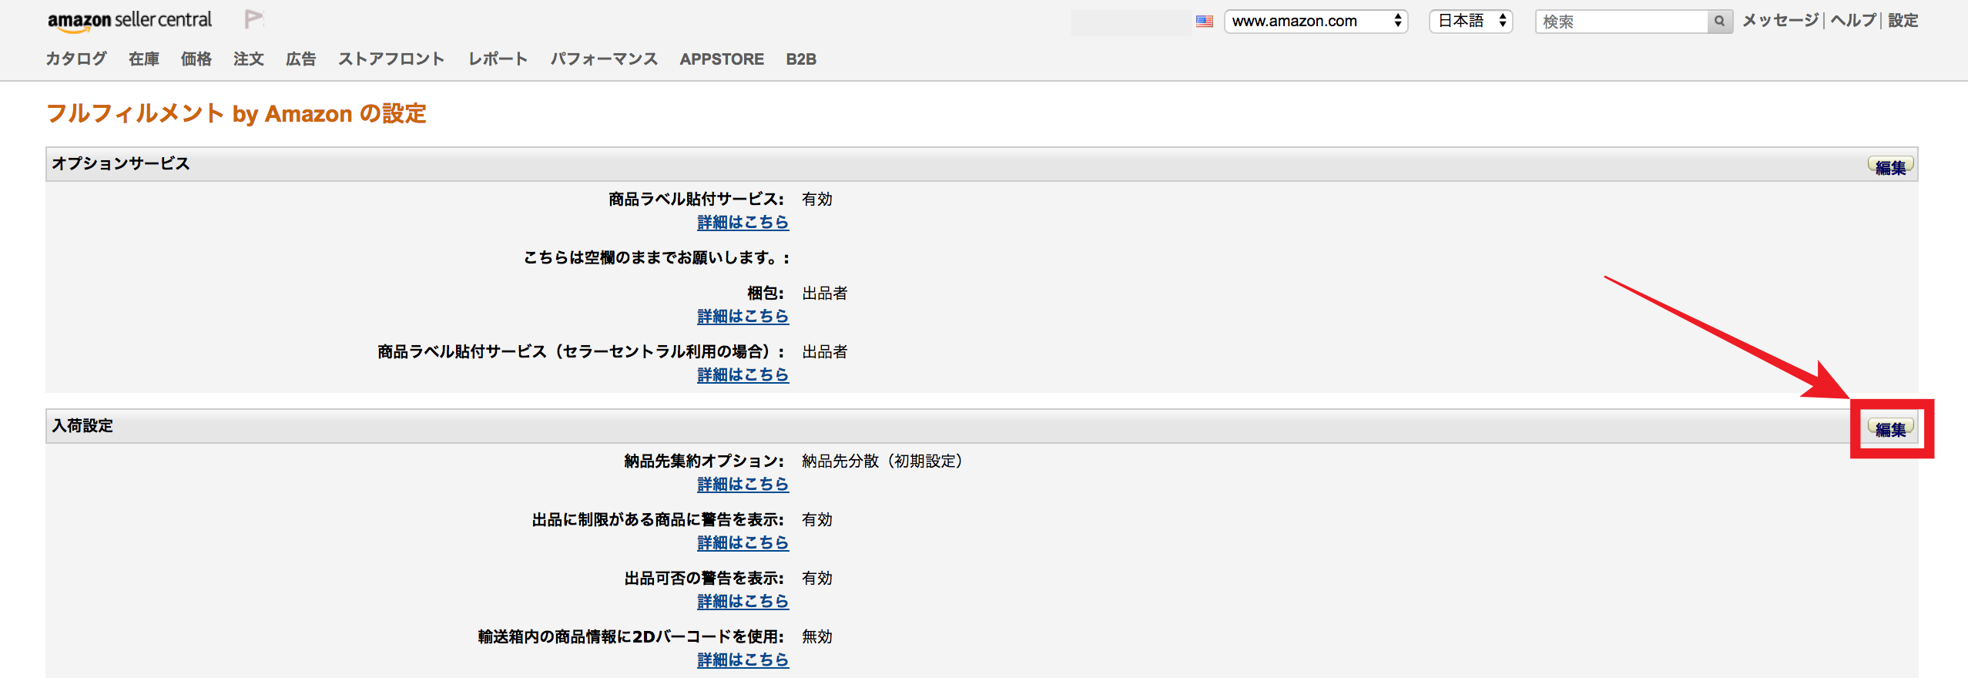Open 詳細はこちら under 2Dバーコードを使用
Screen dimensions: 1968x688
coord(743,660)
